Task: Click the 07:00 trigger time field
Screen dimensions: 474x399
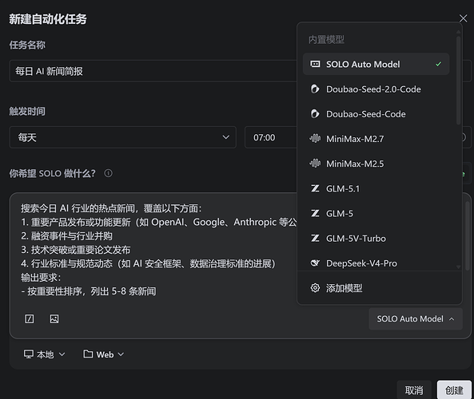Action: pos(271,137)
